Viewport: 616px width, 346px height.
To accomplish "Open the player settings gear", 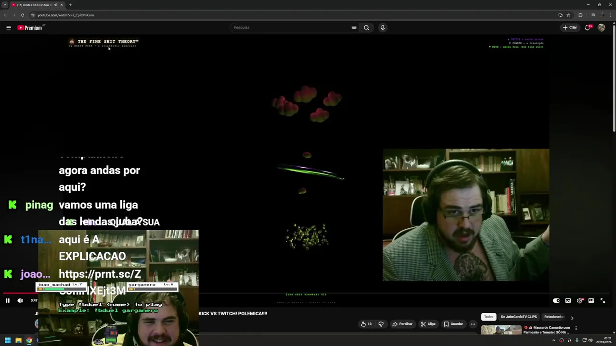I will tap(580, 300).
